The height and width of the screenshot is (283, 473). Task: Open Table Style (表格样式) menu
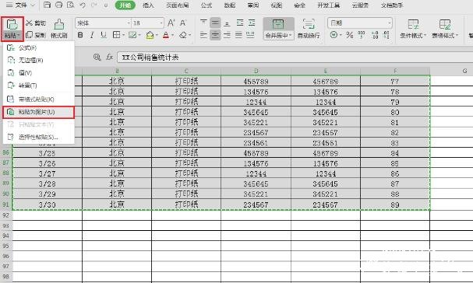[445, 29]
